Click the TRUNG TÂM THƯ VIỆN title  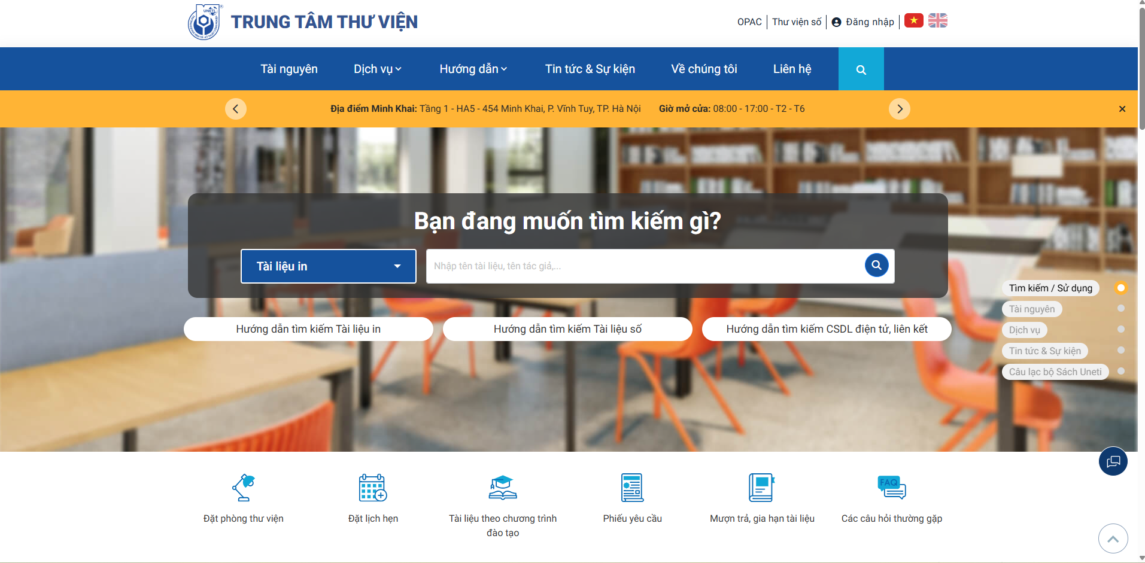324,22
